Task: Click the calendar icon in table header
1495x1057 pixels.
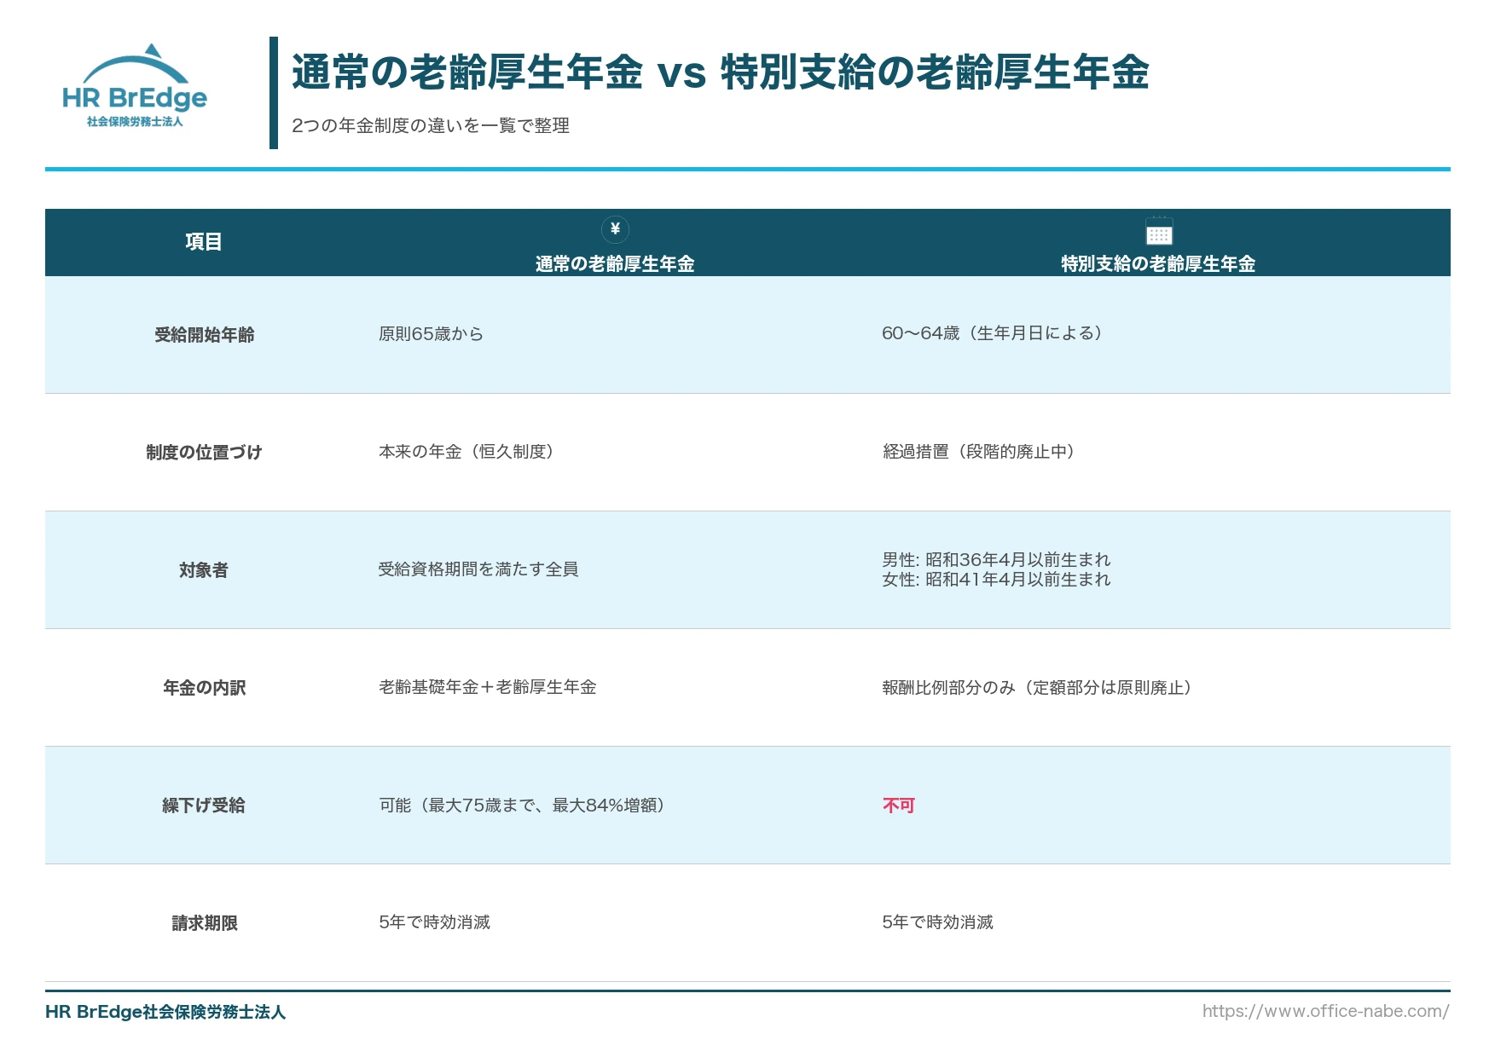Action: click(x=1158, y=230)
